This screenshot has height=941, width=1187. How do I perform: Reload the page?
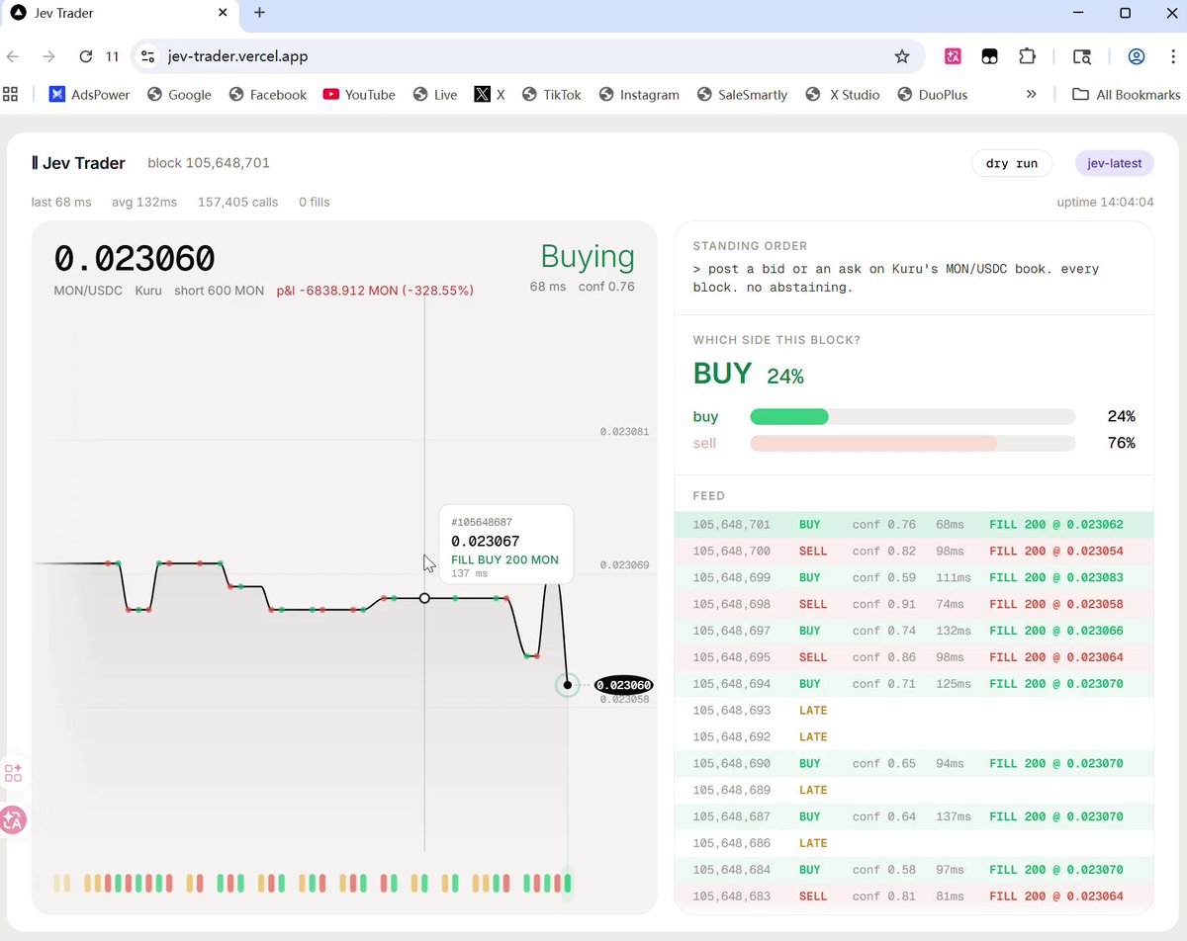coord(85,56)
